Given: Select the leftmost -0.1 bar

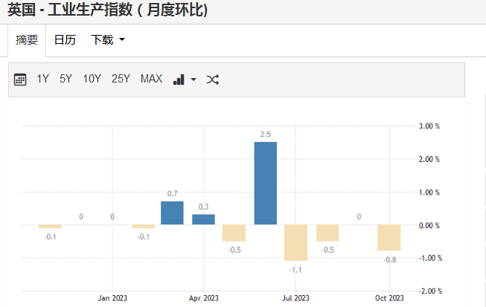Looking at the screenshot, I should coord(50,227).
